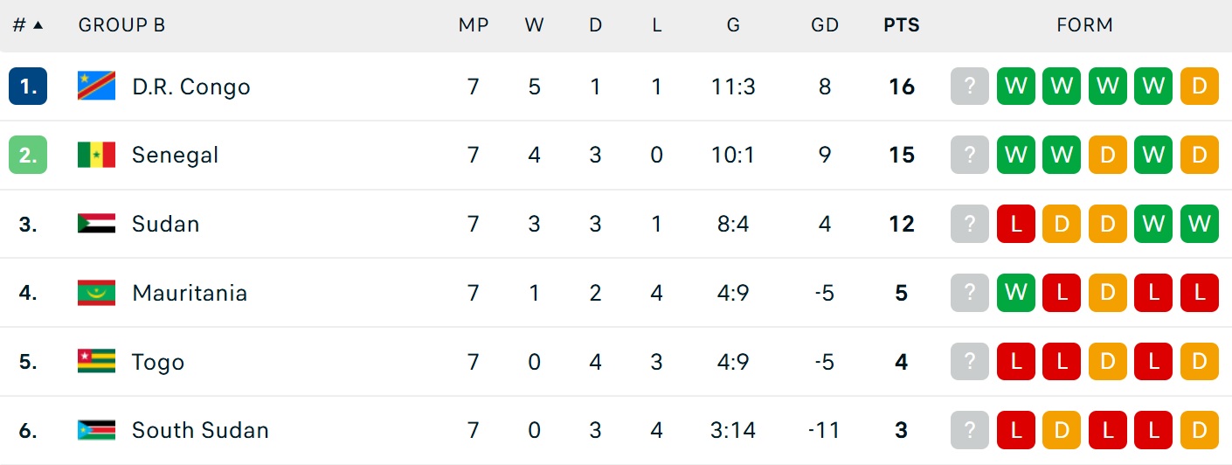Click Sudan's red L form badge
Screen dimensions: 1232x465
coord(1015,224)
